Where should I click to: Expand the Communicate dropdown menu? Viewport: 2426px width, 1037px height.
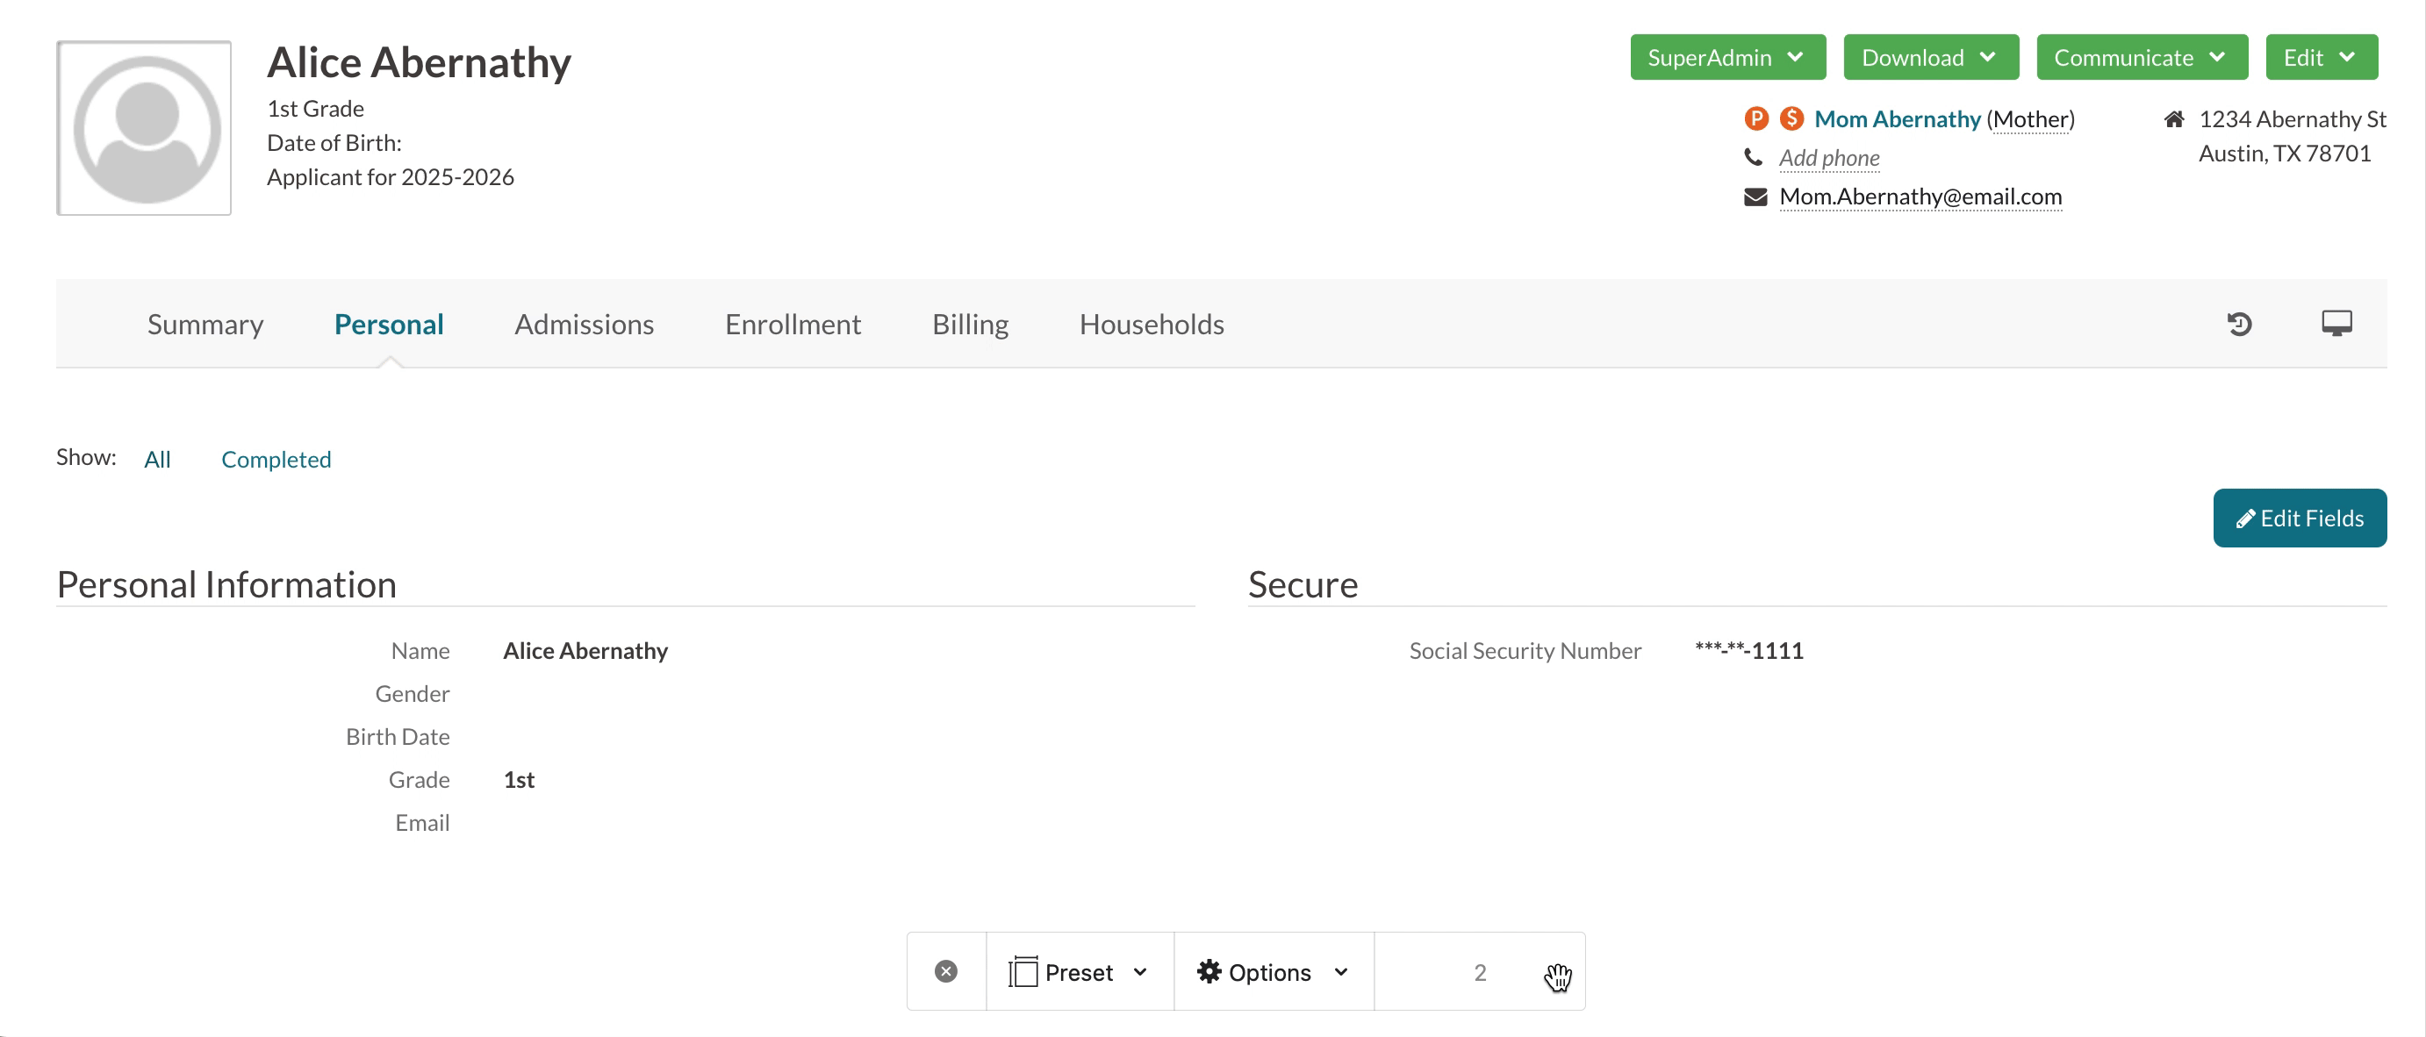[2140, 55]
